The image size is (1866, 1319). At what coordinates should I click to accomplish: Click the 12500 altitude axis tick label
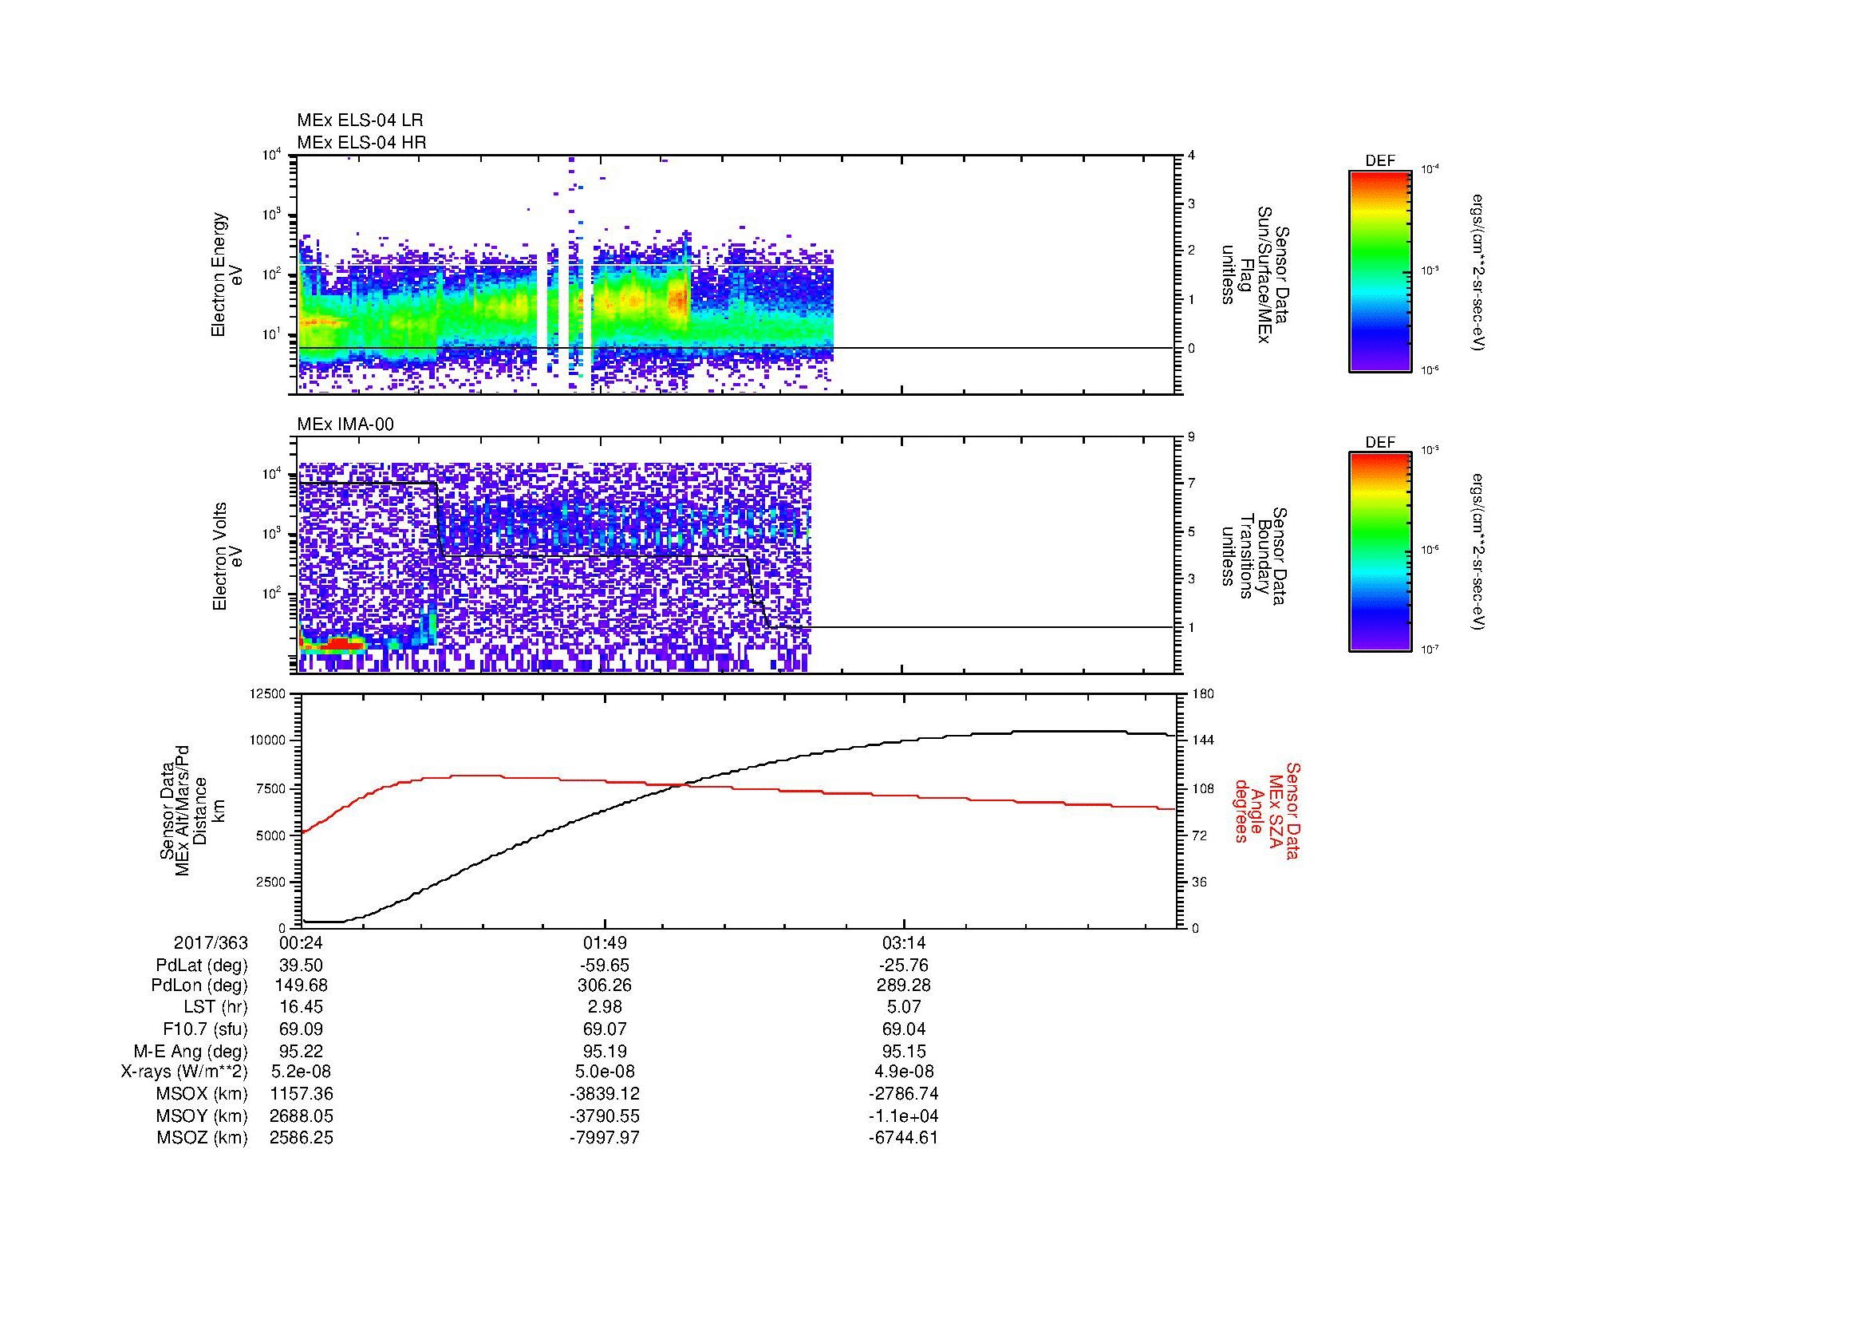[268, 693]
